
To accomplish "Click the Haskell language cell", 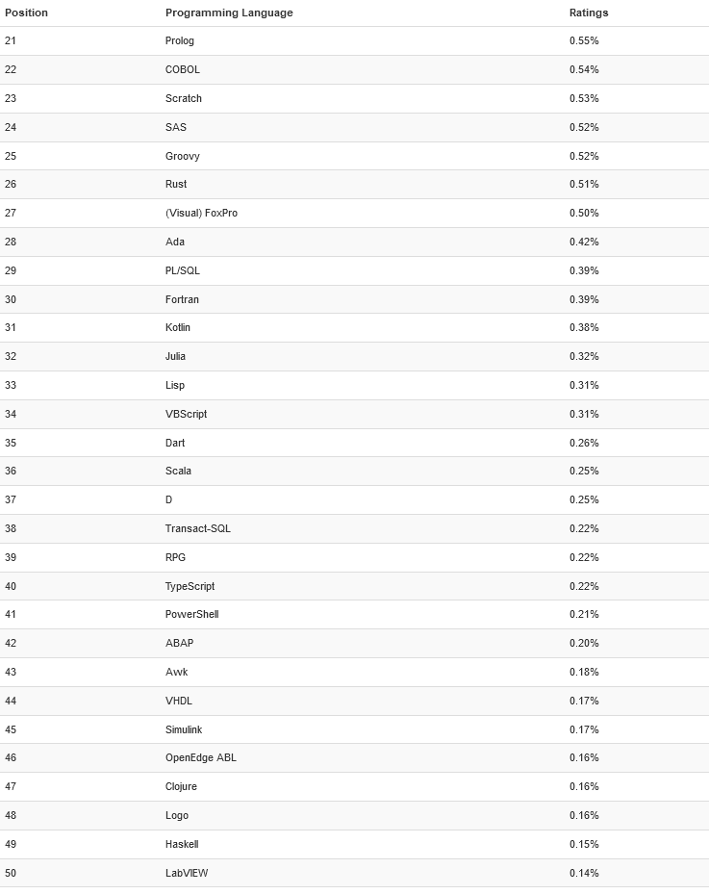I will [182, 844].
